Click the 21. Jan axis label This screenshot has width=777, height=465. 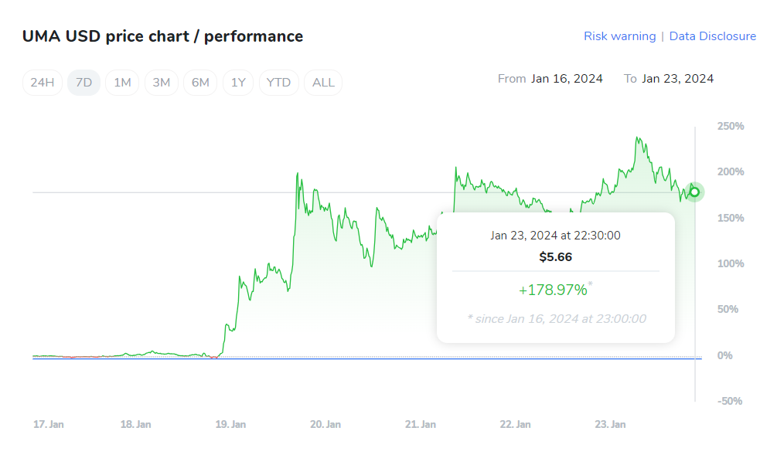(x=420, y=424)
